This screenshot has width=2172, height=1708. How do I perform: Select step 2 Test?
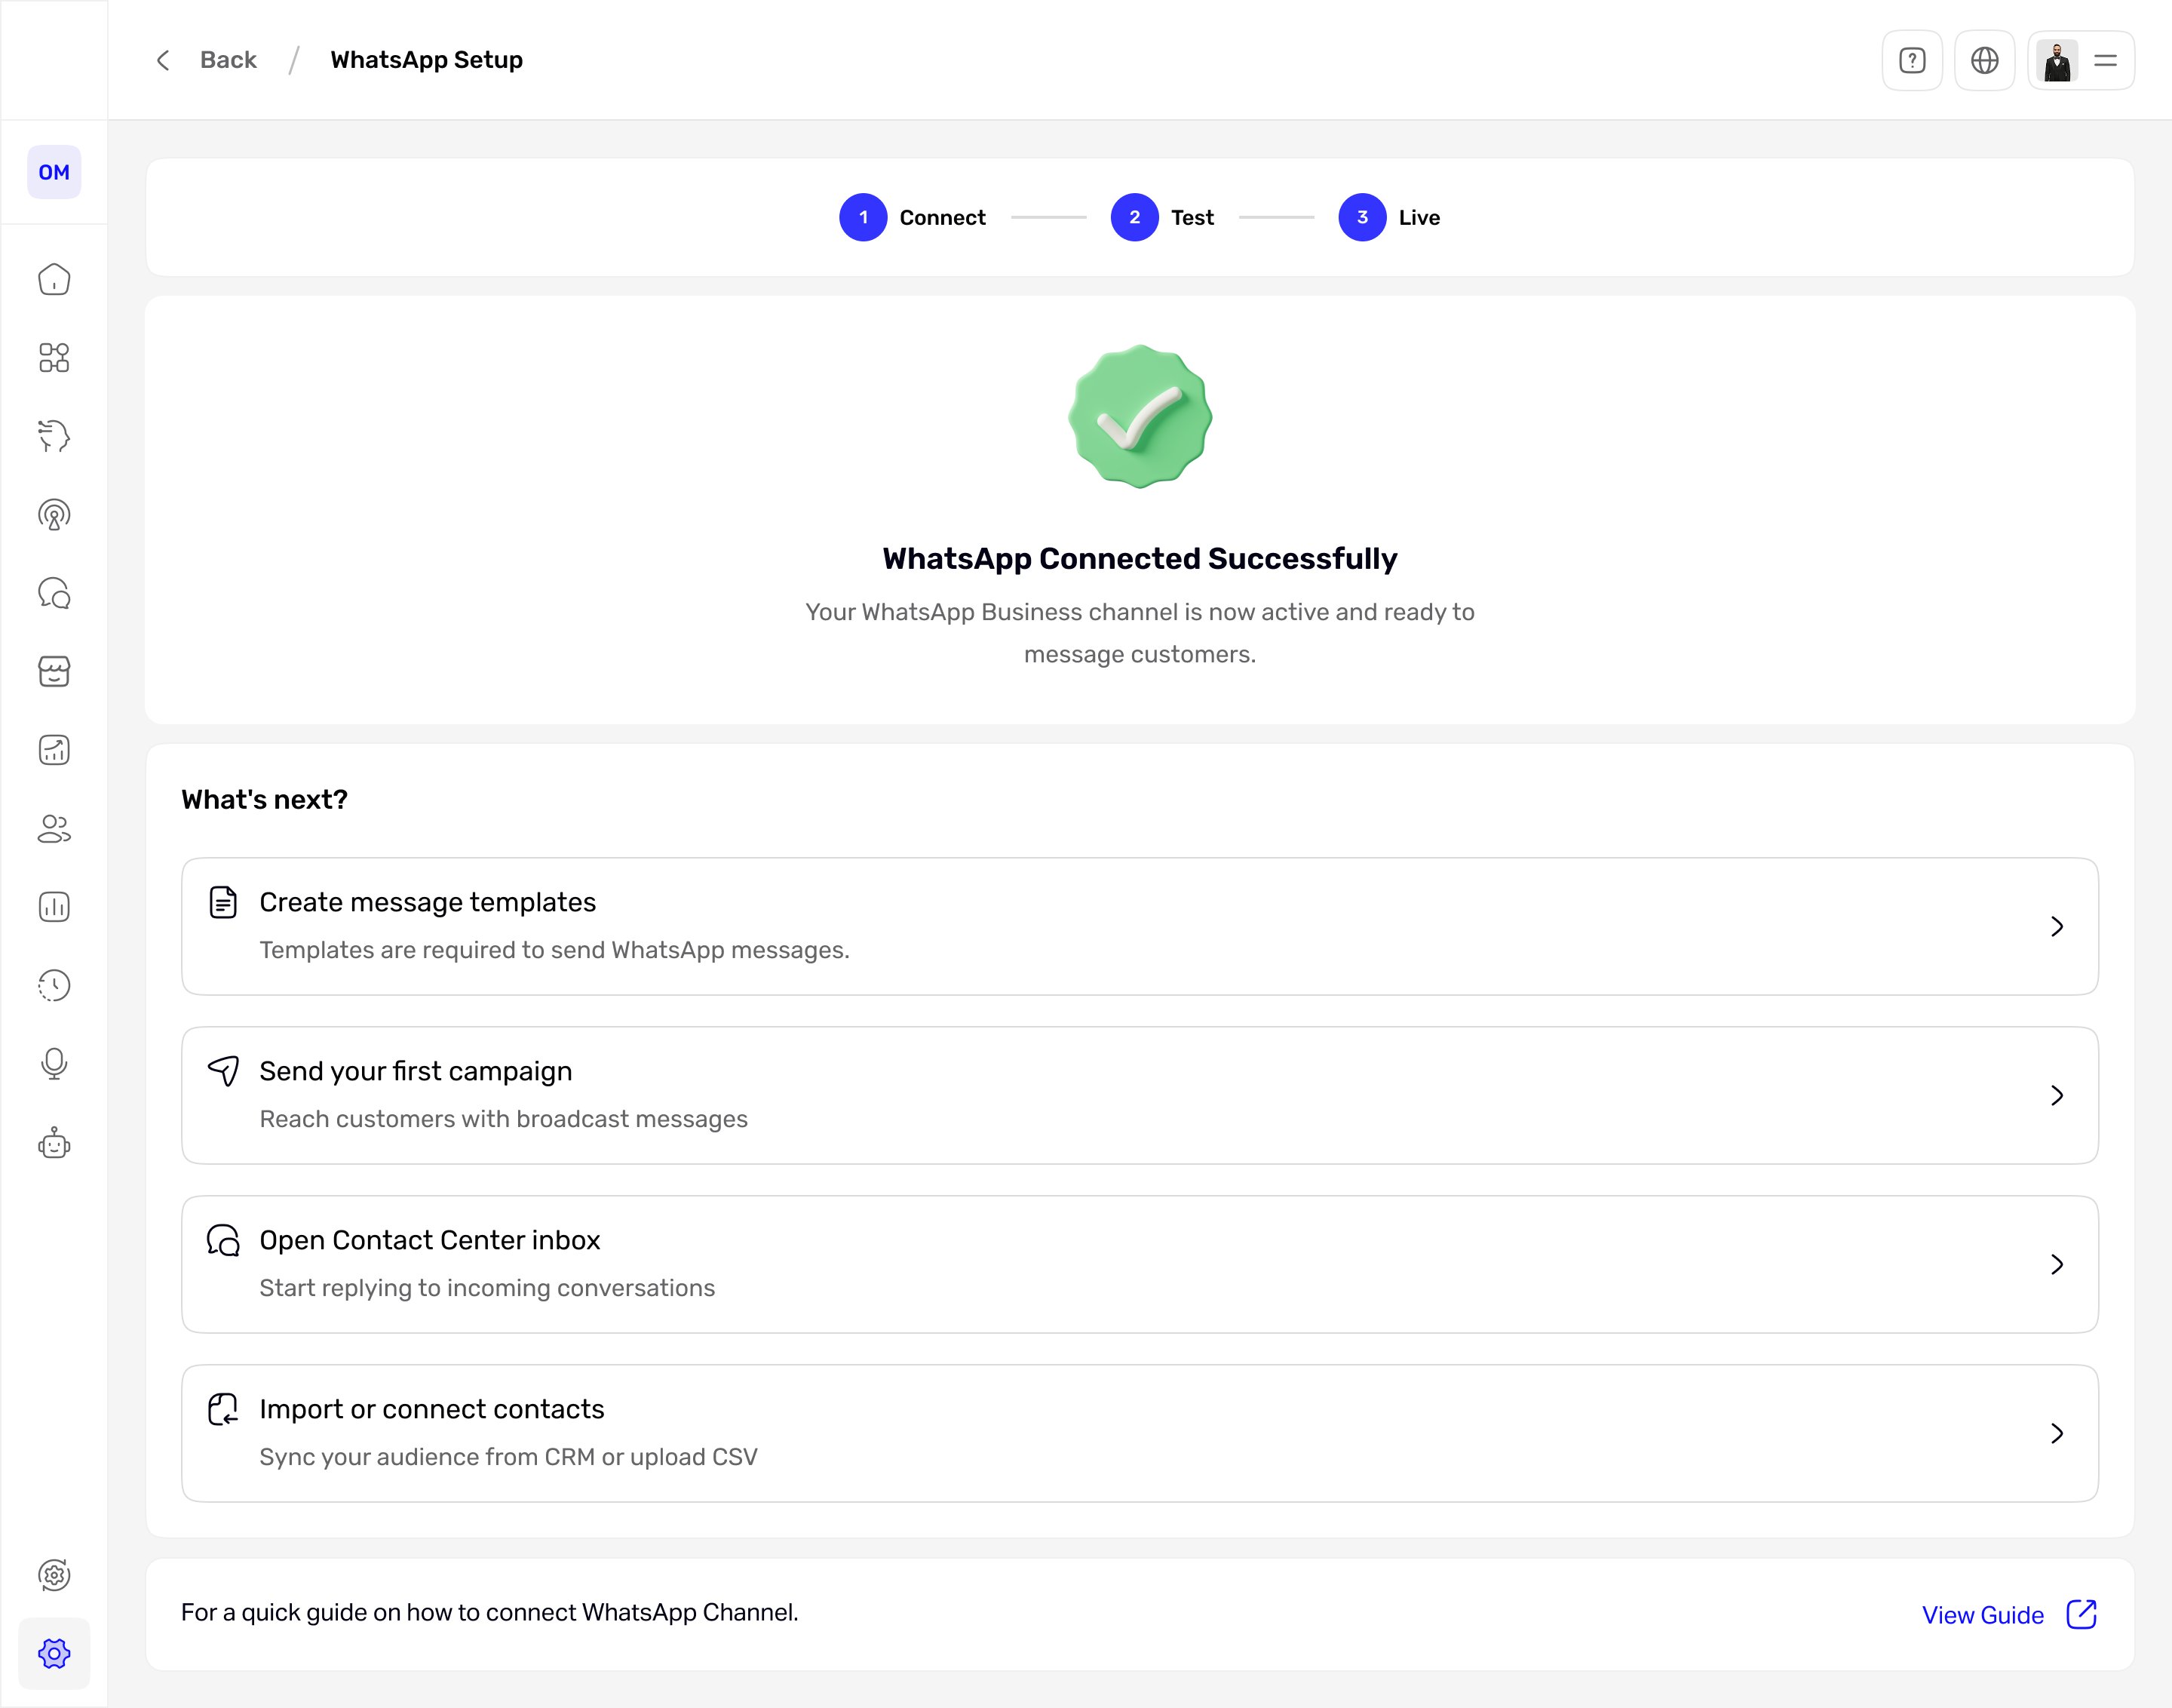click(1162, 217)
